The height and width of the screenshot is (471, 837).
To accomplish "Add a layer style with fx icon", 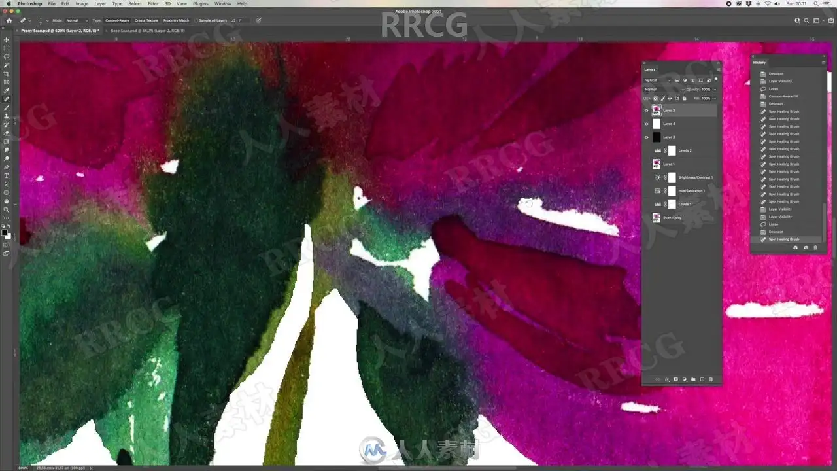I will (x=667, y=379).
